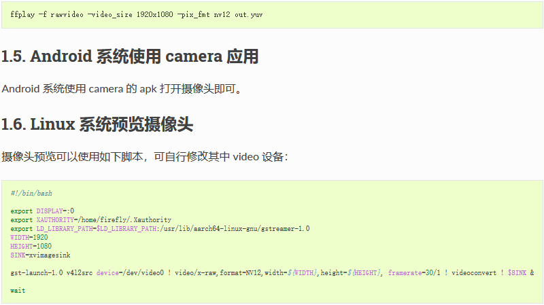This screenshot has width=544, height=305.
Task: Click the '1.6. Linux 系统预览摄像头' heading
Action: tap(97, 124)
